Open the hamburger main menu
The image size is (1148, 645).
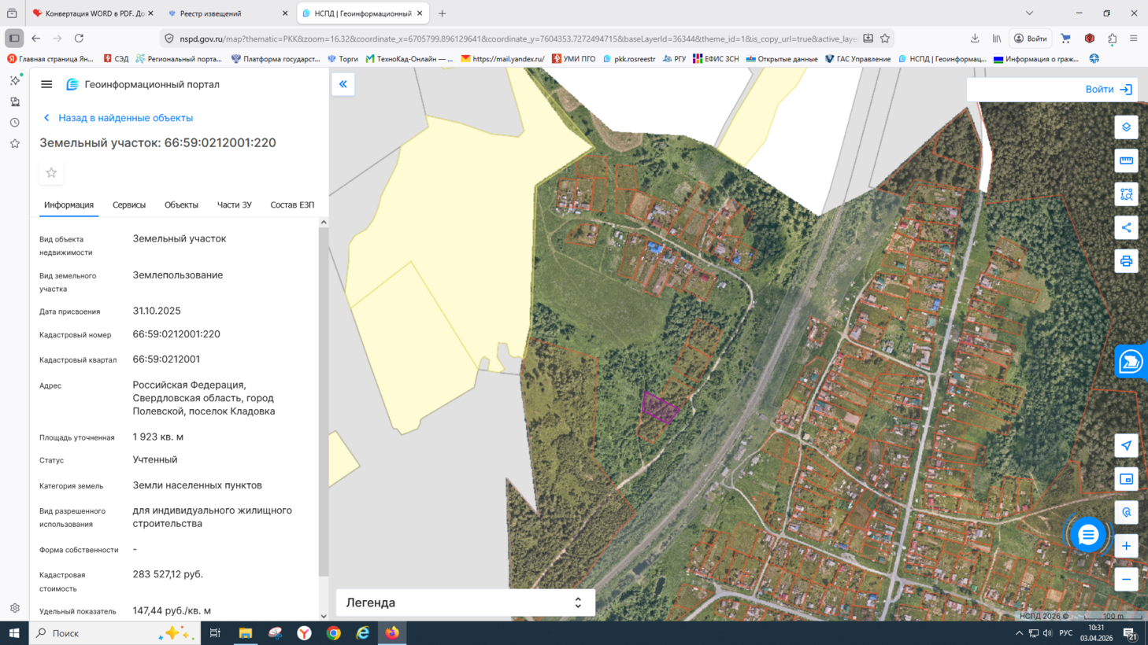[46, 84]
